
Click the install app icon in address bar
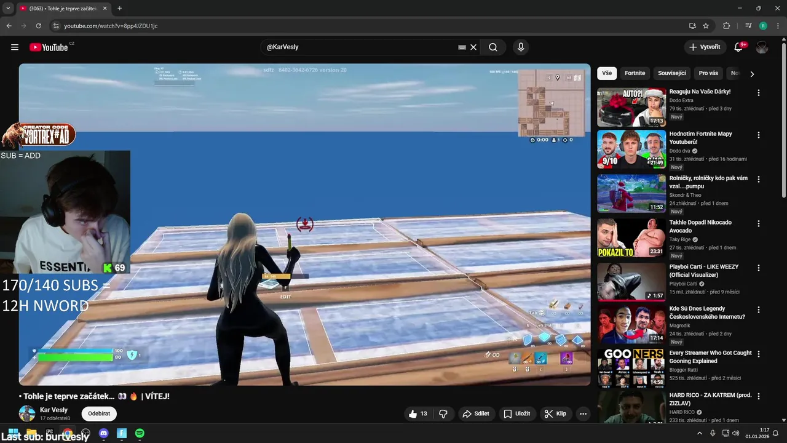click(692, 26)
